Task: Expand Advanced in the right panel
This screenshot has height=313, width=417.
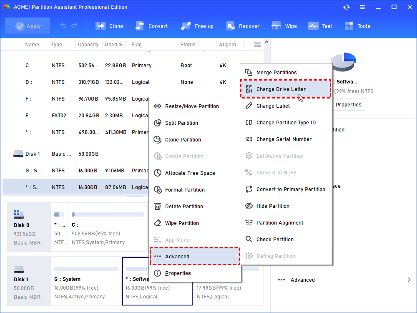Action: [344, 280]
